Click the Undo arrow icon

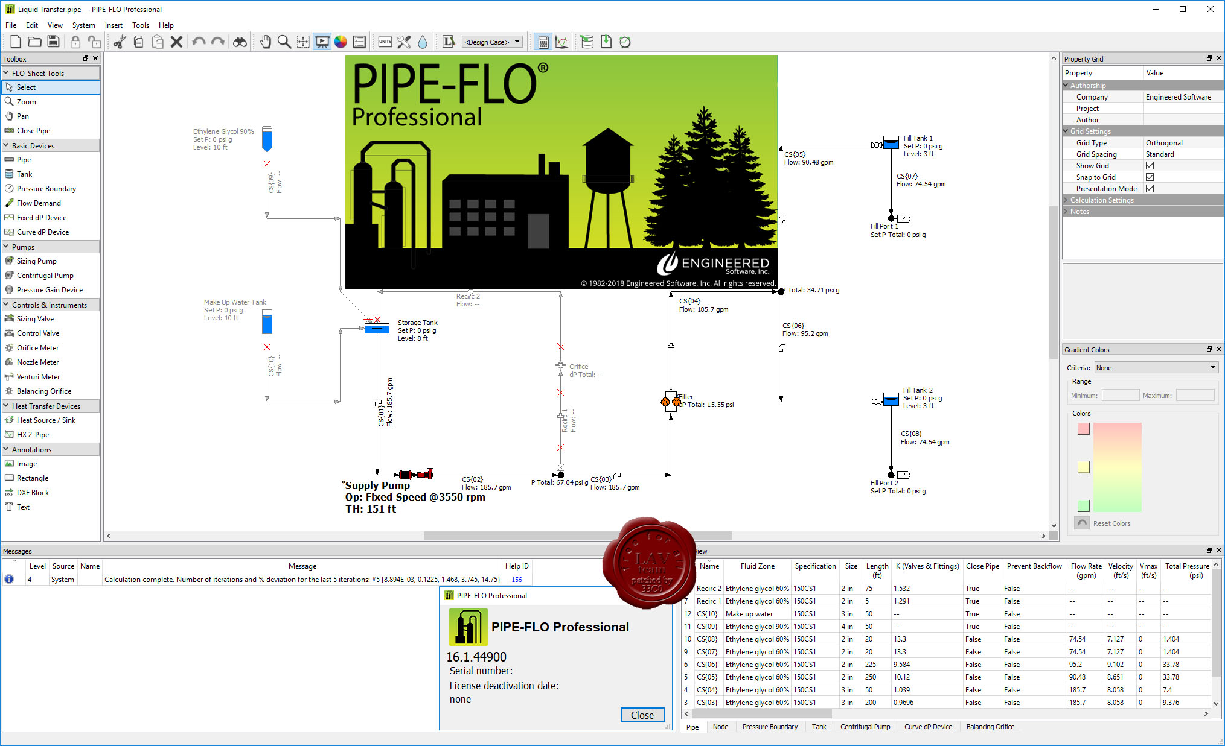coord(199,42)
